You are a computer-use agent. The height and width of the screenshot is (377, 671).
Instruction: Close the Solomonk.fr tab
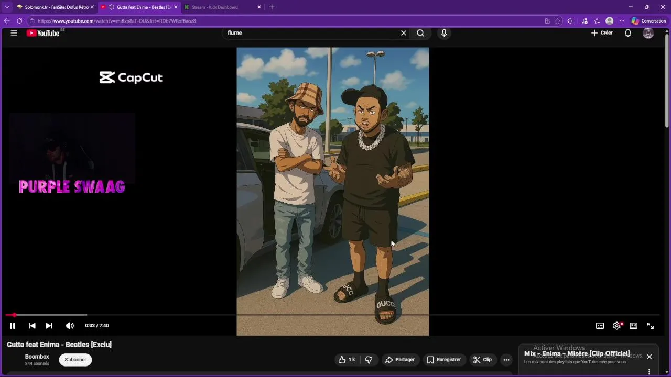[x=92, y=7]
